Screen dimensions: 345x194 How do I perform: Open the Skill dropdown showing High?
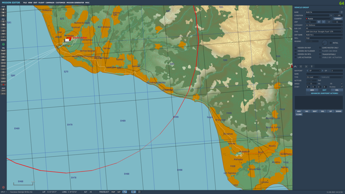(x=324, y=38)
